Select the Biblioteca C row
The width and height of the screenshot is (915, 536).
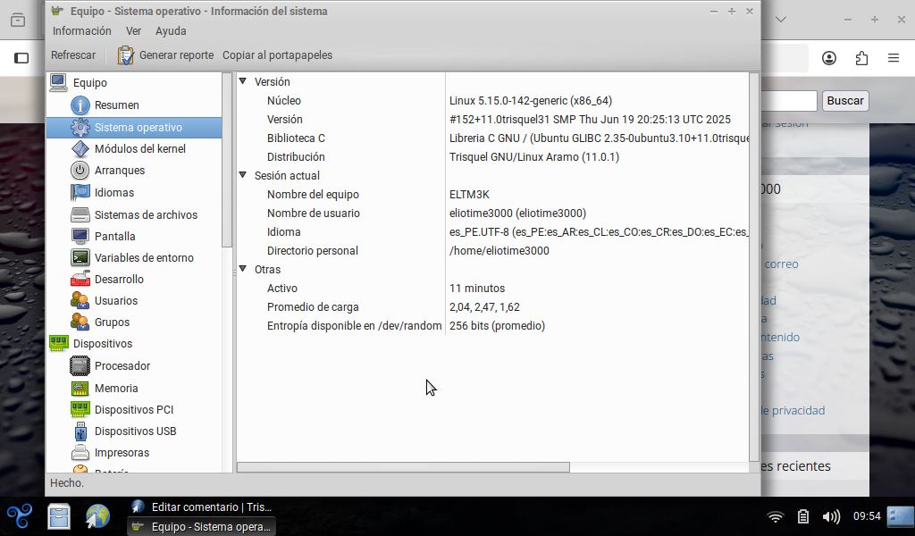pos(492,138)
